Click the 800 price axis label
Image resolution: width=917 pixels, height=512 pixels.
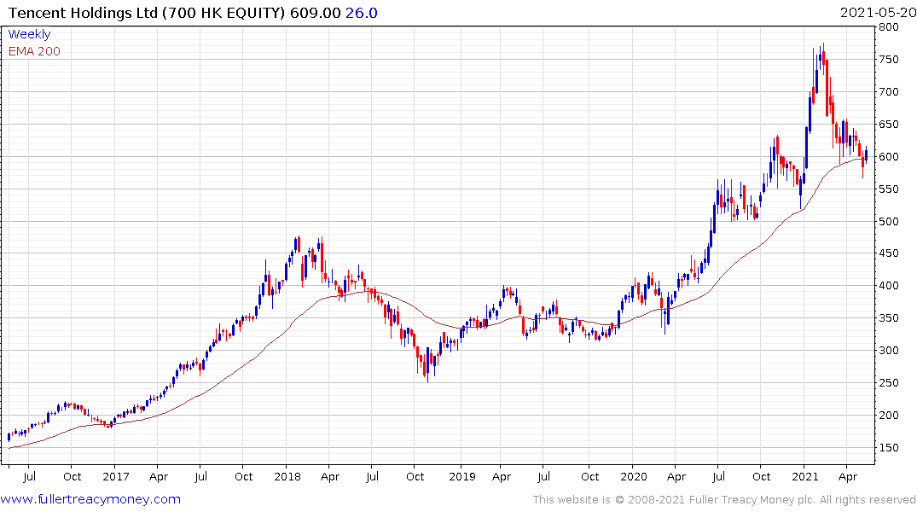click(889, 27)
